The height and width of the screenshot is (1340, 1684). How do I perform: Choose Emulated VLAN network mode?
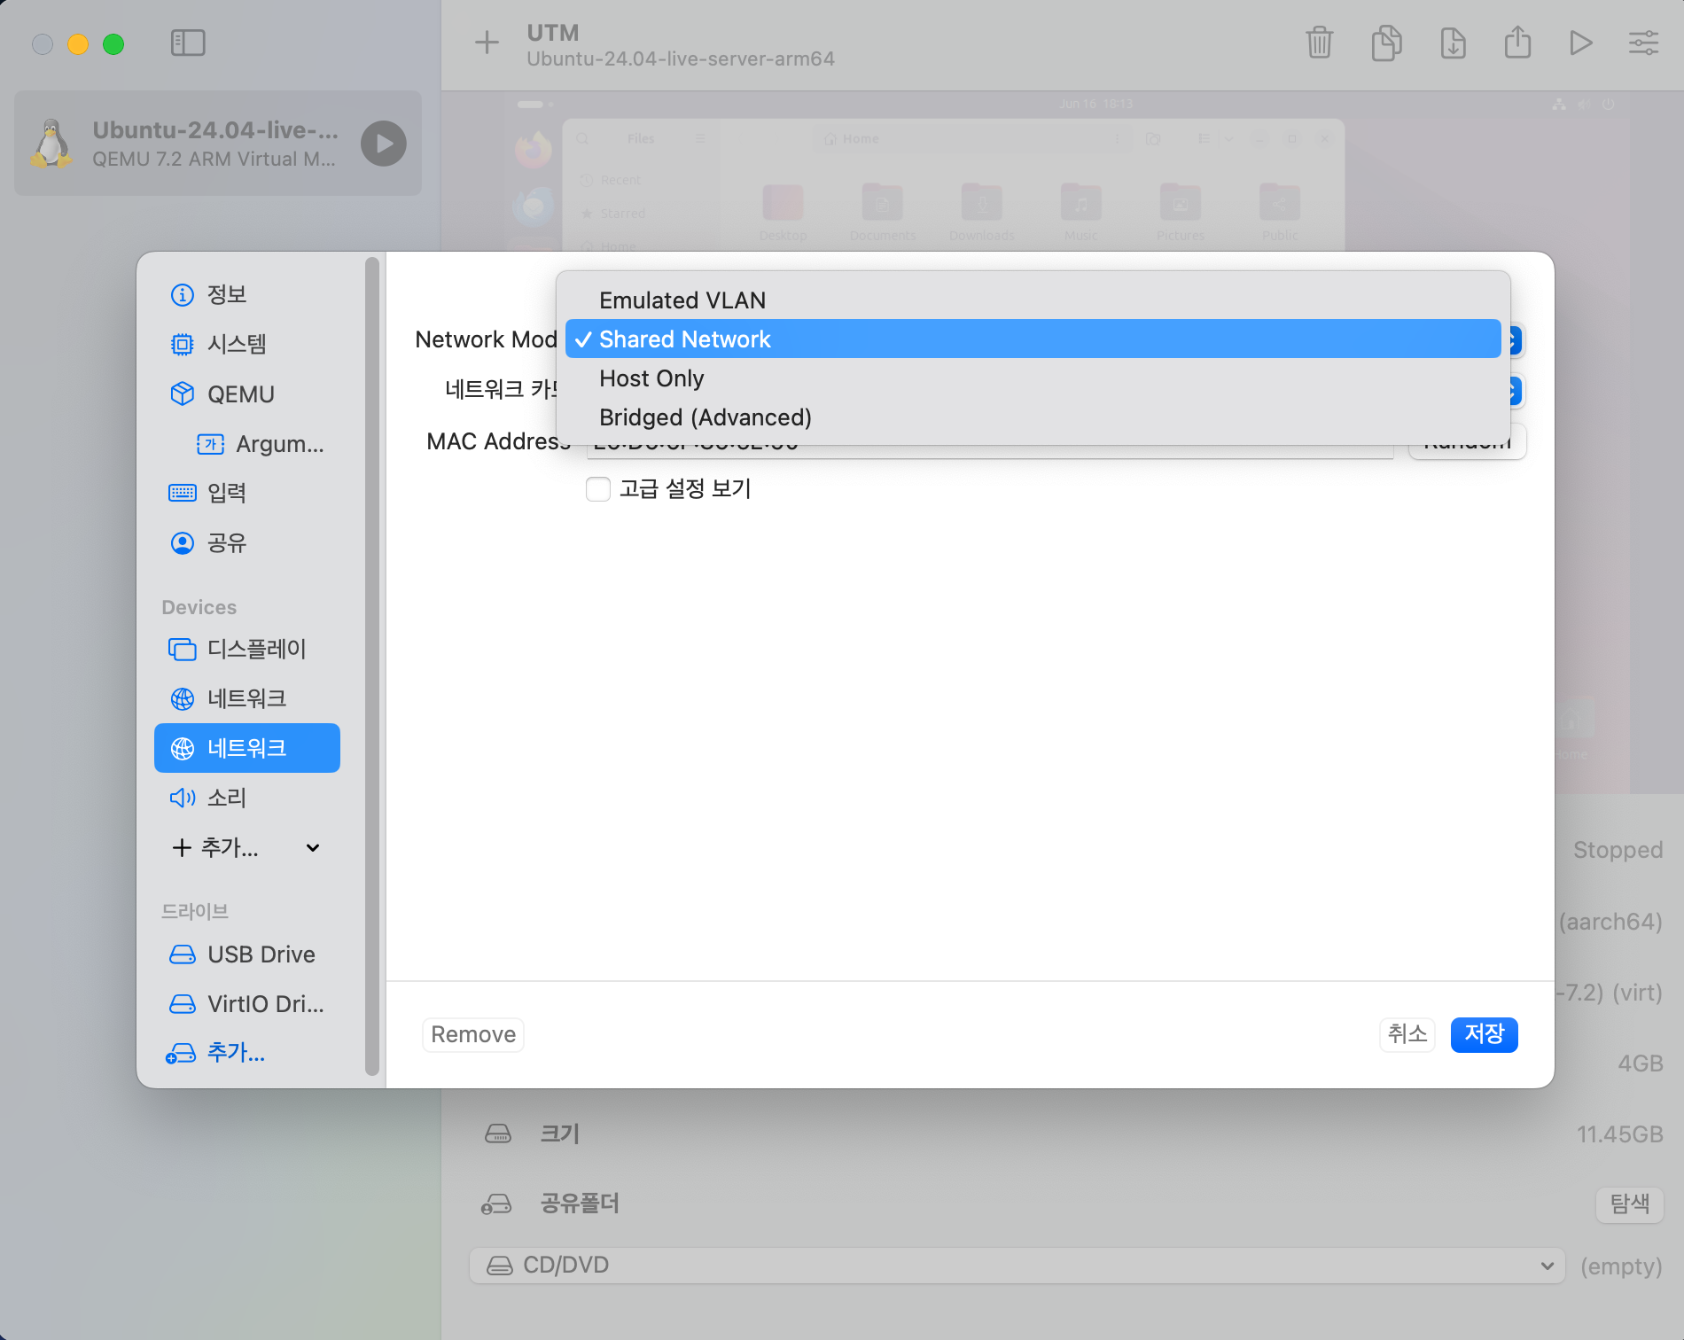[x=1033, y=300]
